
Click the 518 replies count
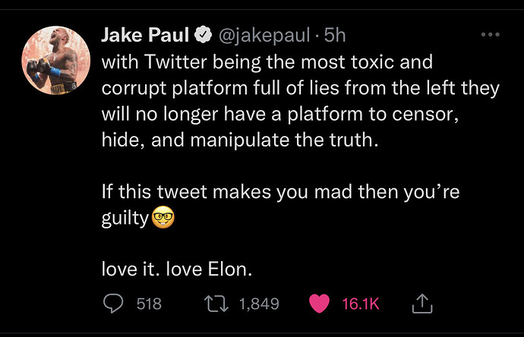tap(149, 304)
